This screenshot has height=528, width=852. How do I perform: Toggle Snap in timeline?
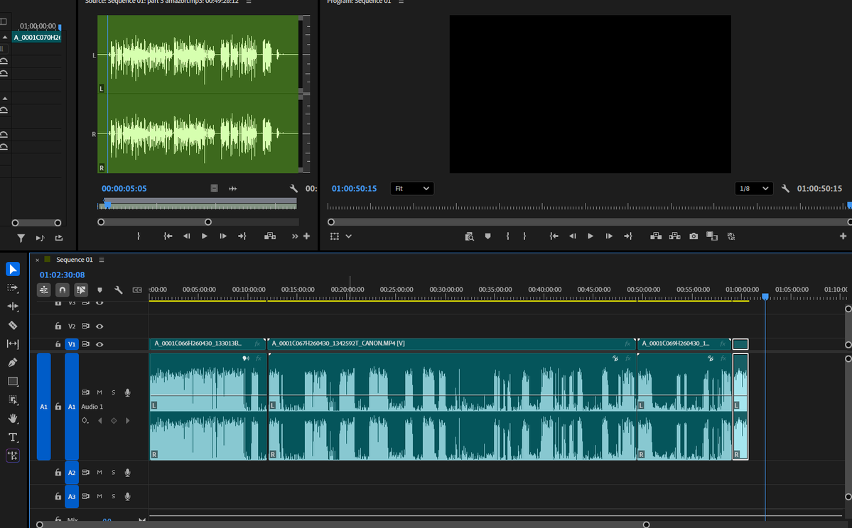click(63, 290)
